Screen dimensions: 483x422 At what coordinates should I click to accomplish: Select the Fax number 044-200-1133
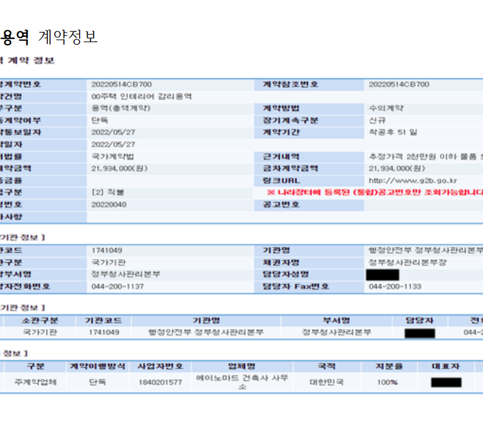(x=395, y=286)
